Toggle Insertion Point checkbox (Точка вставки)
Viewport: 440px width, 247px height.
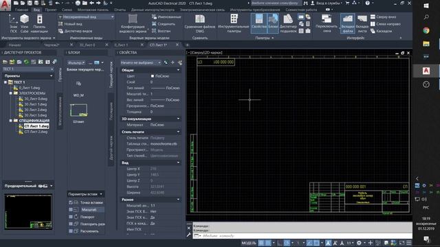tap(71, 202)
